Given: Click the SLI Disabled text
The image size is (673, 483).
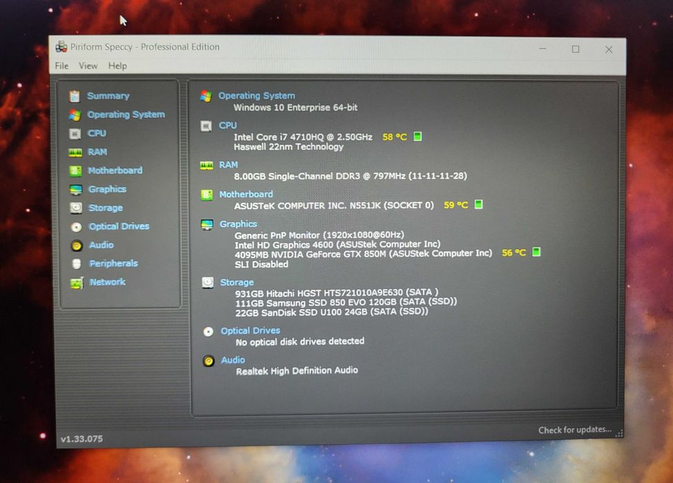Looking at the screenshot, I should (x=261, y=264).
